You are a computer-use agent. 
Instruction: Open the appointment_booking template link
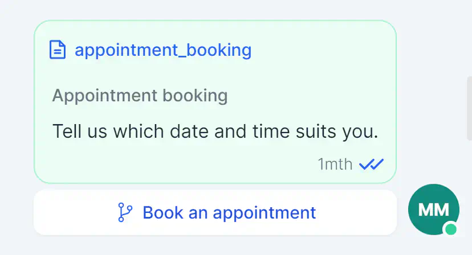pyautogui.click(x=163, y=50)
